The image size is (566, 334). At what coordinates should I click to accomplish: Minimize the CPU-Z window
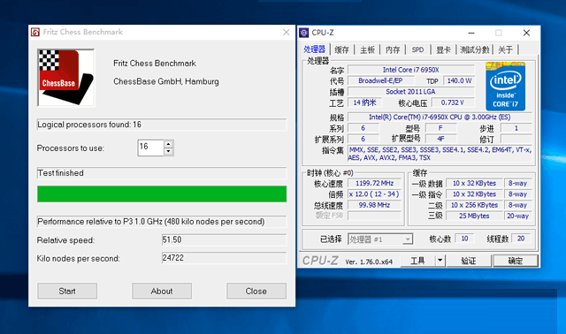click(471, 33)
